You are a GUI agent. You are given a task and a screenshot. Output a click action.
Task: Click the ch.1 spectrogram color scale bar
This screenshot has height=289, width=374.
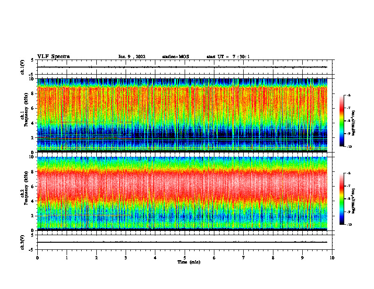pos(341,121)
